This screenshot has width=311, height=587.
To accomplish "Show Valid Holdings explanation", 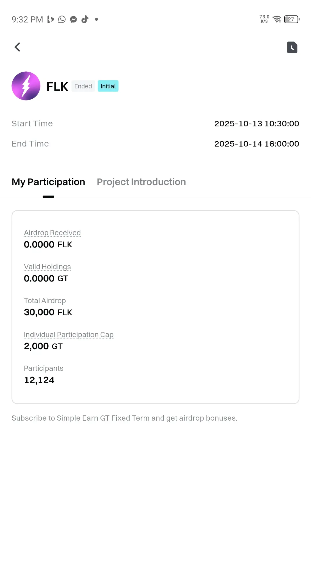I will pos(47,267).
